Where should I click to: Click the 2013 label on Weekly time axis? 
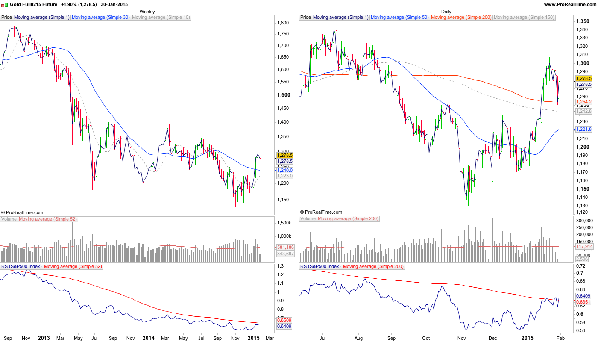point(44,338)
